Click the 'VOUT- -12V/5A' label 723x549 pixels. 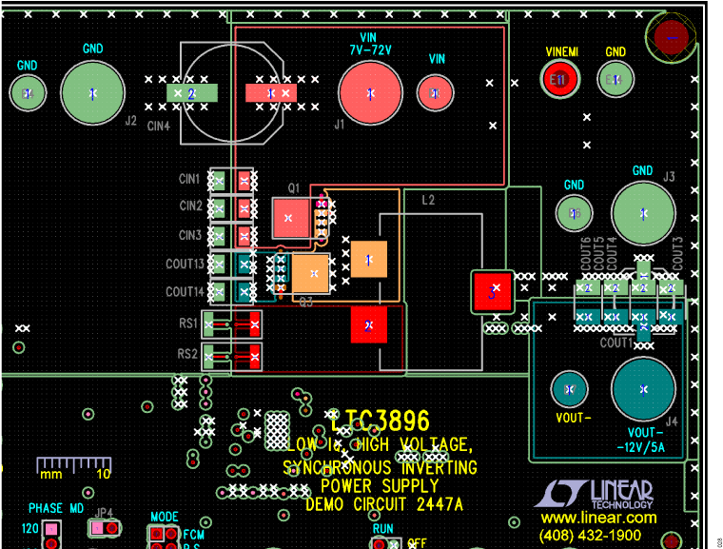pyautogui.click(x=641, y=441)
